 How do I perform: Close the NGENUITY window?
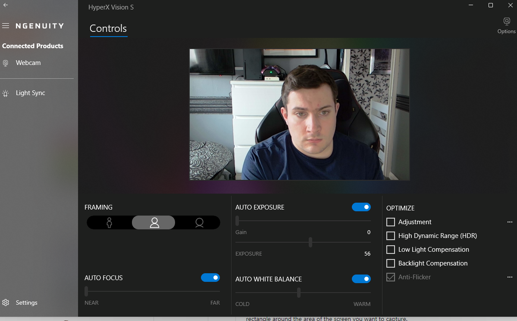[510, 5]
